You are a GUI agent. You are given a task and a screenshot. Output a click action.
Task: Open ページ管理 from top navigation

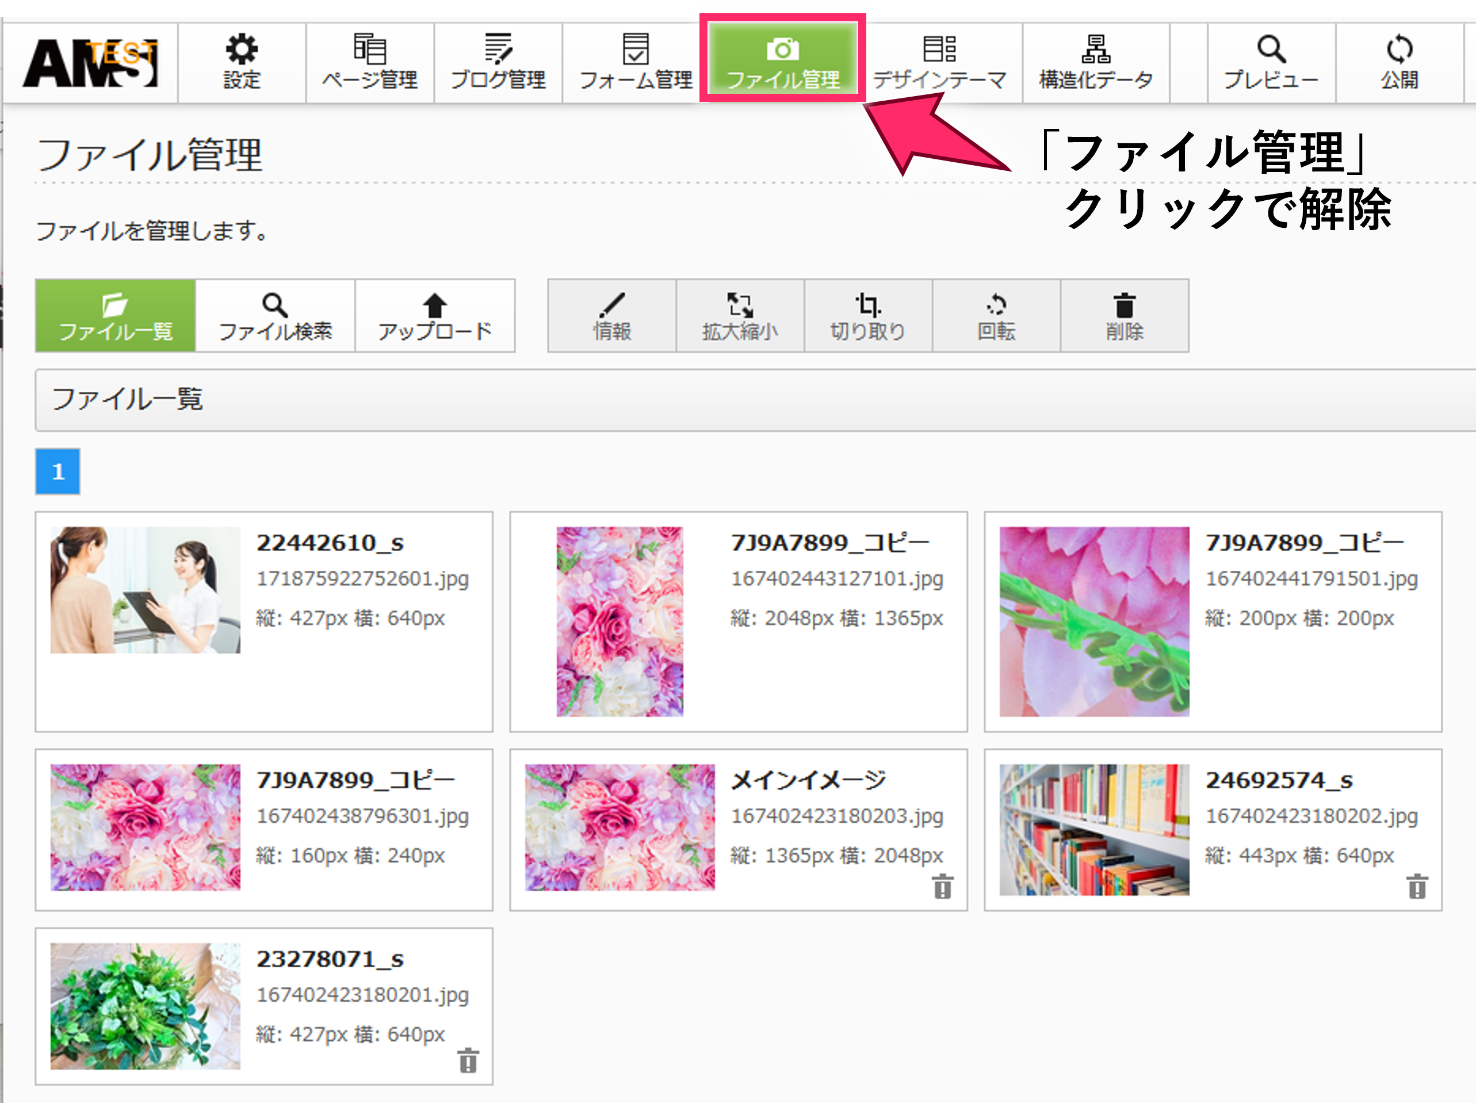point(370,63)
